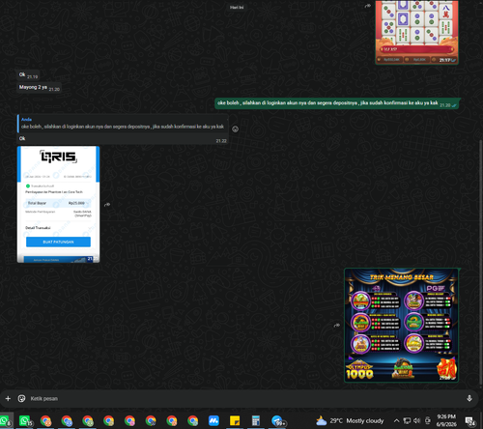Open the "Trik Menang Besar" image
Image resolution: width=483 pixels, height=429 pixels.
[x=401, y=326]
